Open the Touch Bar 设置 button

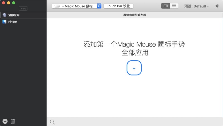(118, 6)
